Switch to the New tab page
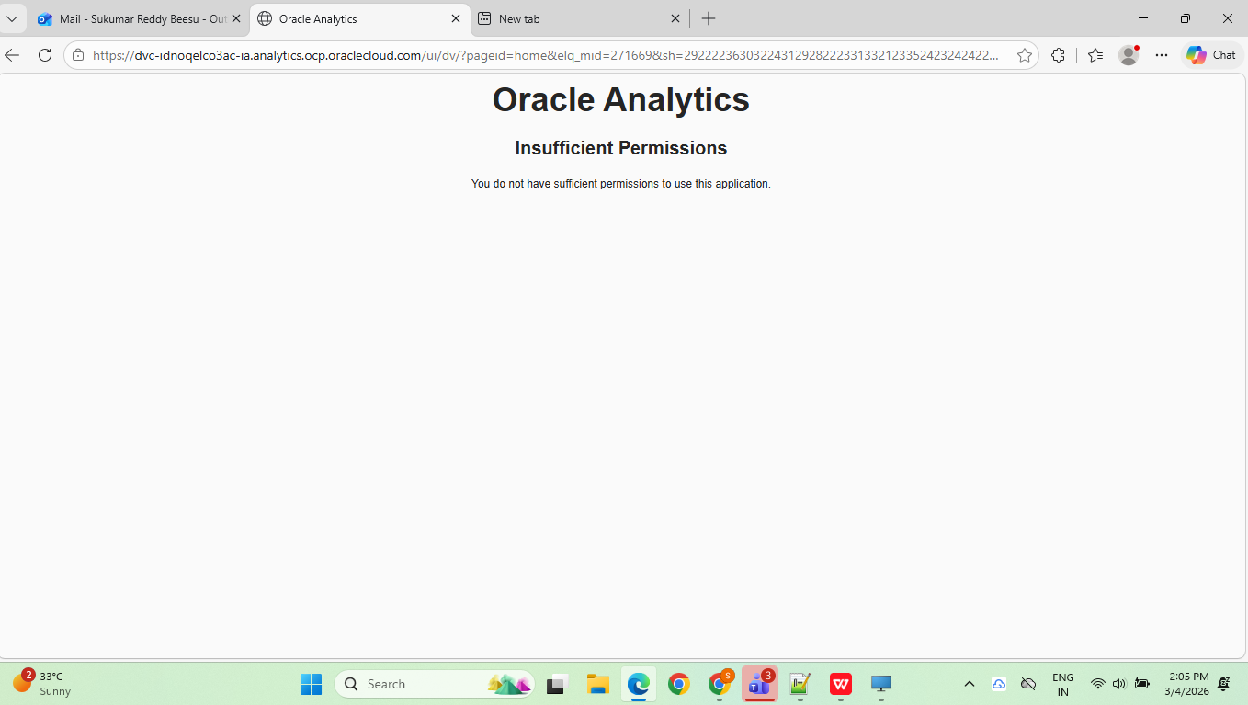Viewport: 1248px width, 705px height. (x=579, y=18)
